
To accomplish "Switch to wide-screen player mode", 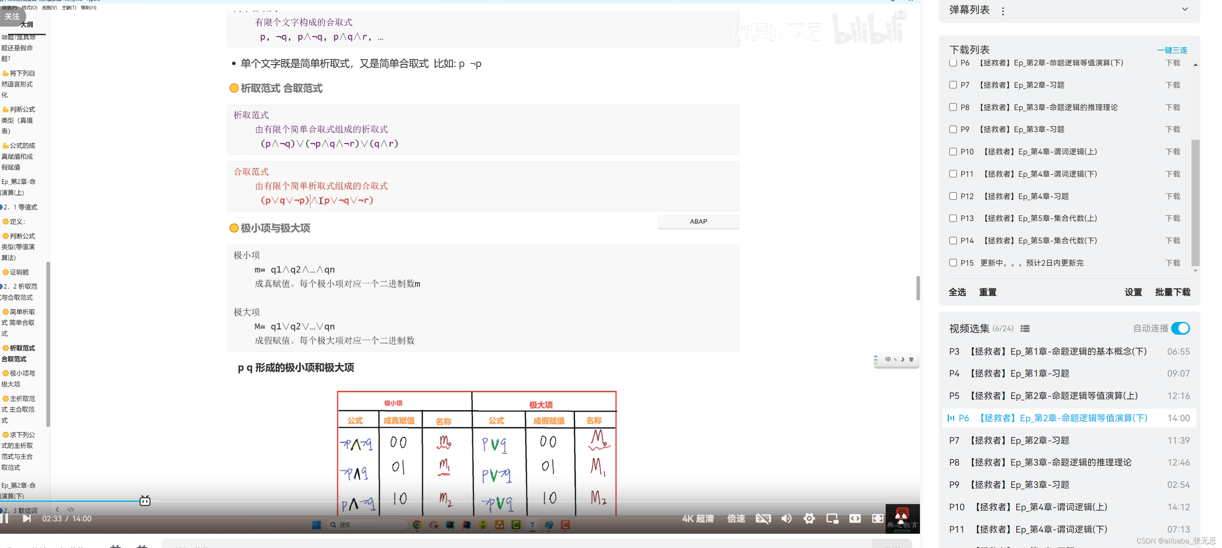I will 855,519.
